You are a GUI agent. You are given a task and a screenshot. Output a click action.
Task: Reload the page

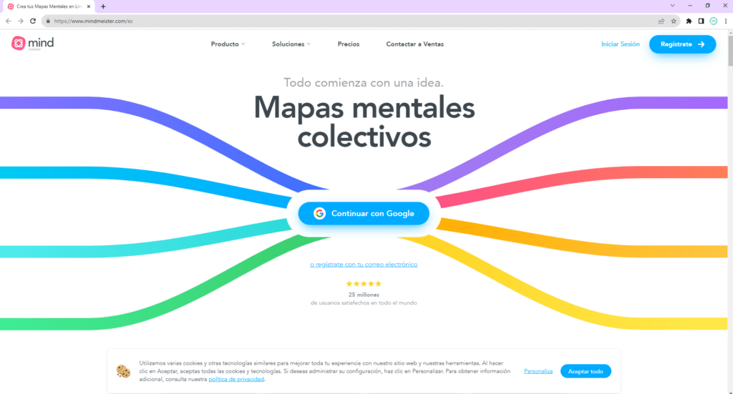pyautogui.click(x=33, y=21)
